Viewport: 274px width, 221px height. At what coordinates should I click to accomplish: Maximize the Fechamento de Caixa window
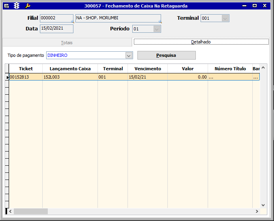[x=255, y=6]
